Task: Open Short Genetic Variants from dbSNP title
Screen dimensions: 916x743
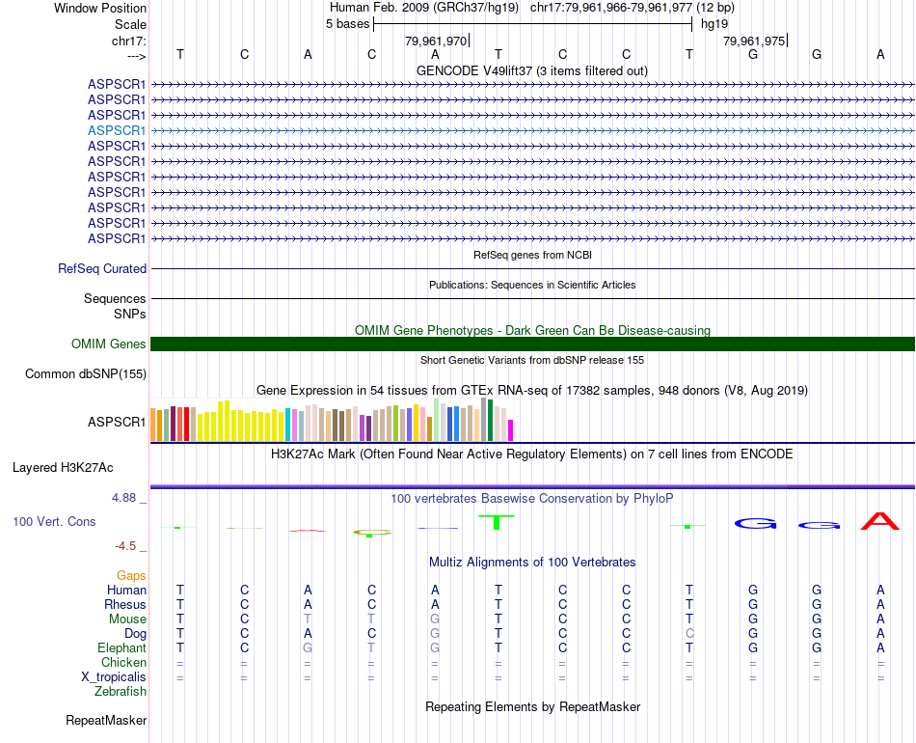Action: tap(532, 360)
